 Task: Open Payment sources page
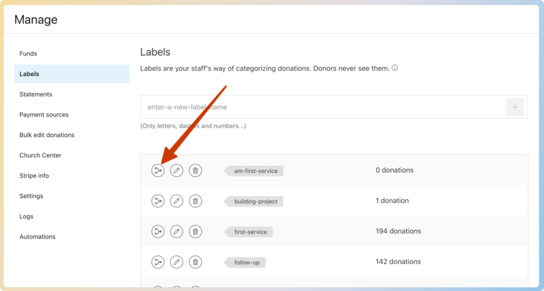pos(44,115)
